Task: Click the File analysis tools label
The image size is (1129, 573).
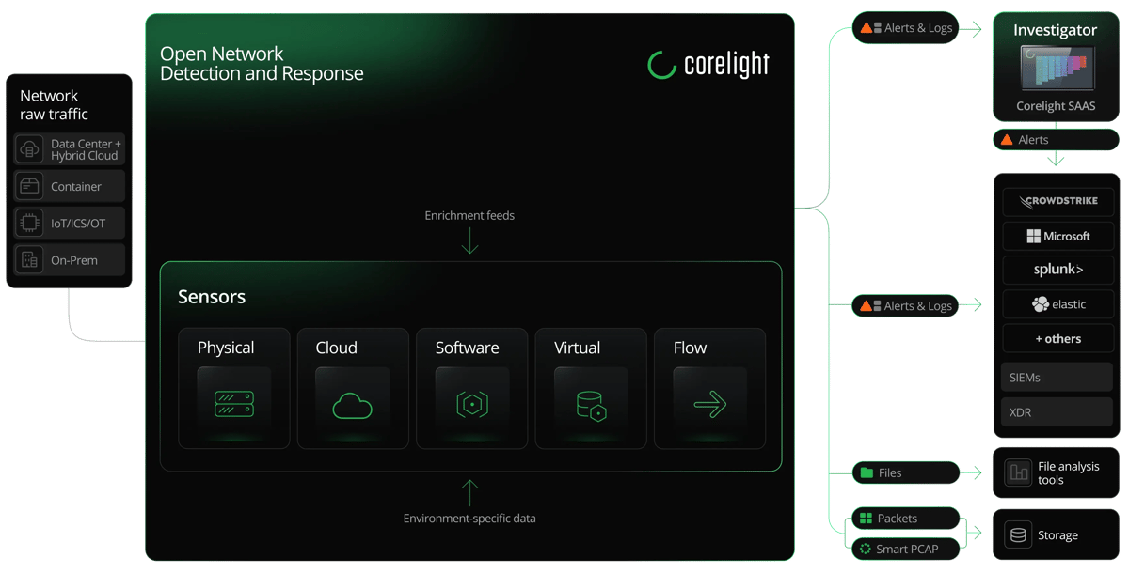Action: click(1069, 473)
